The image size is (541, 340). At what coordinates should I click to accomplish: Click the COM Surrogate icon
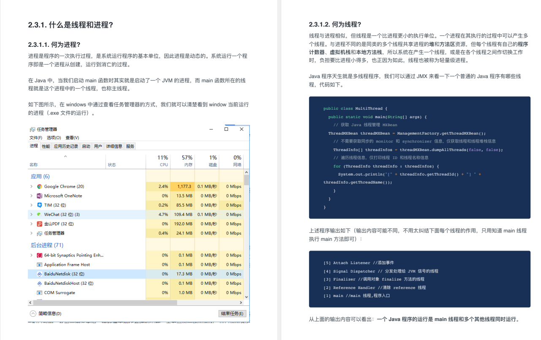click(39, 292)
